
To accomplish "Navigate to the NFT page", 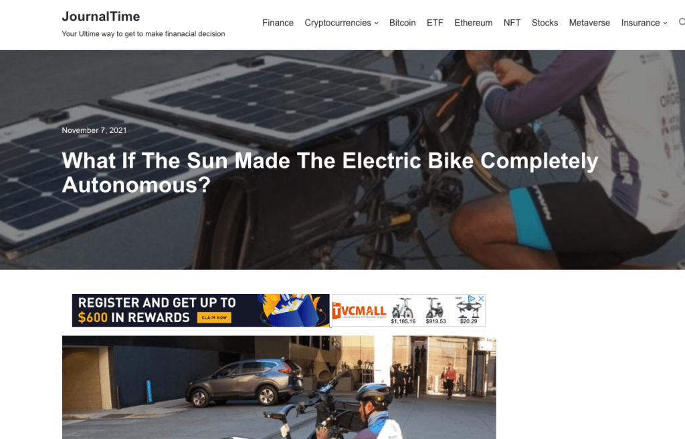I will tap(512, 23).
